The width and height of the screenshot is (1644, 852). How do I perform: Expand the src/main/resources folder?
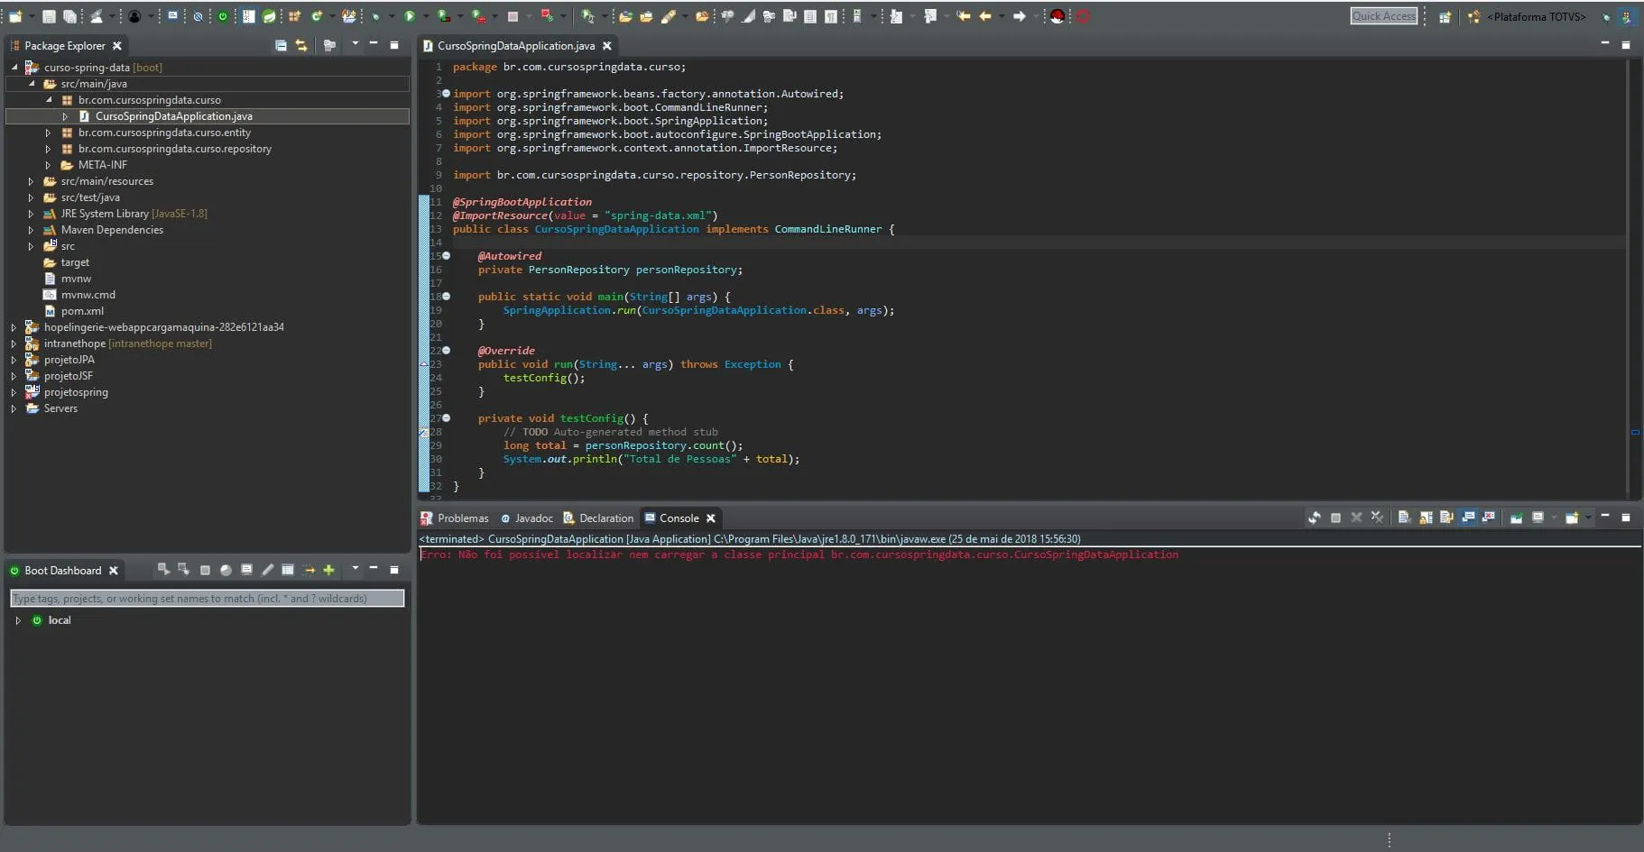click(31, 181)
